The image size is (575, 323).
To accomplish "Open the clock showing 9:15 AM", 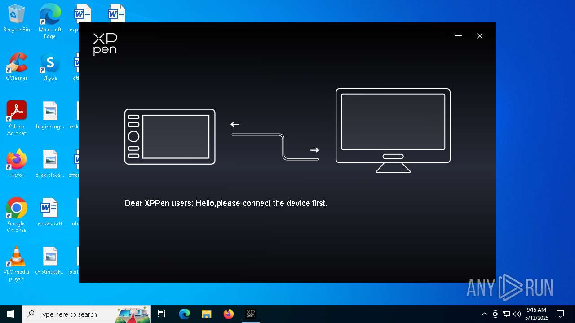I will pos(537,314).
